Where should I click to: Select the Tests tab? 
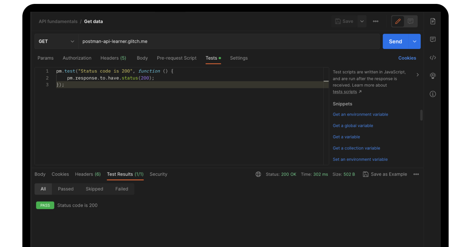tap(213, 58)
